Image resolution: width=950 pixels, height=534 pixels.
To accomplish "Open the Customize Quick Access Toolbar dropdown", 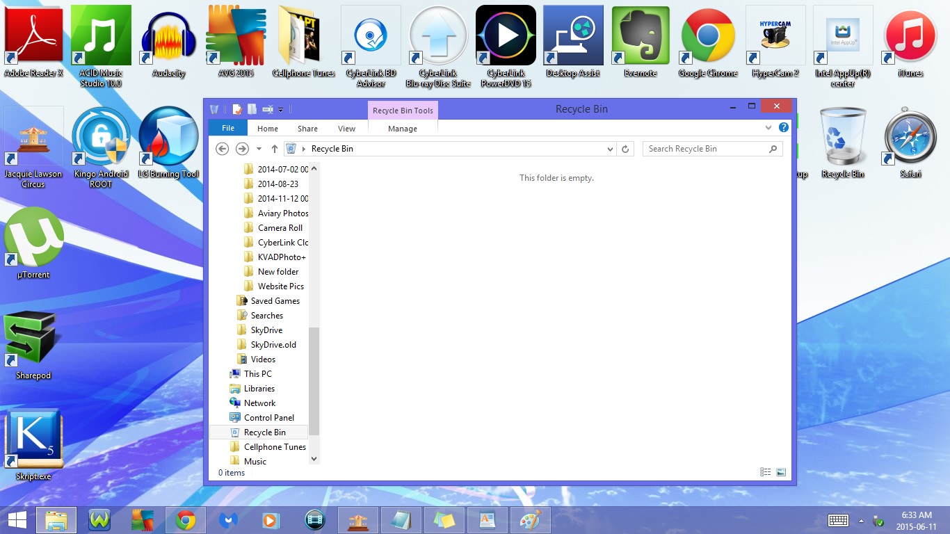I will point(280,110).
